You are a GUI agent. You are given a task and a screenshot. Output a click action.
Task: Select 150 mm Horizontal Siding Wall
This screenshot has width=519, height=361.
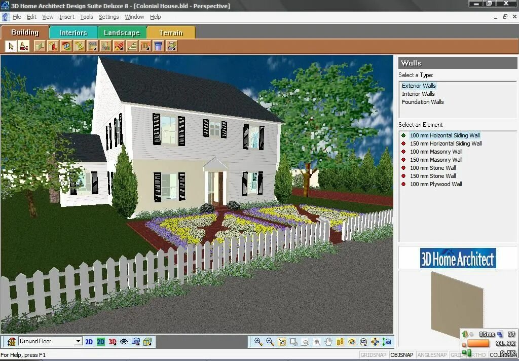446,143
